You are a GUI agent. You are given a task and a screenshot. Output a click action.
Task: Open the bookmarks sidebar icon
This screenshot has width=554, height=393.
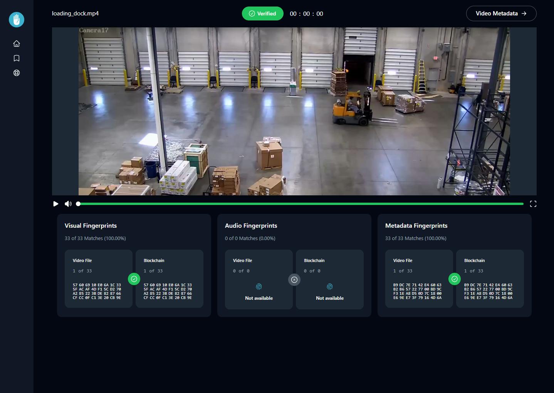(x=17, y=58)
